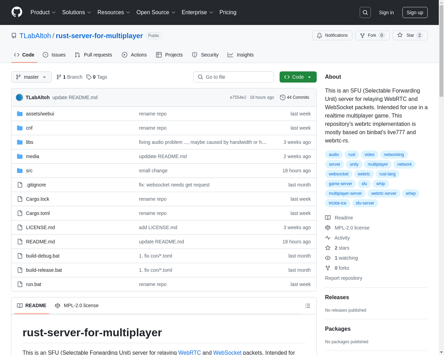Click the unity topic tag
This screenshot has height=355, width=444.
coord(354,164)
